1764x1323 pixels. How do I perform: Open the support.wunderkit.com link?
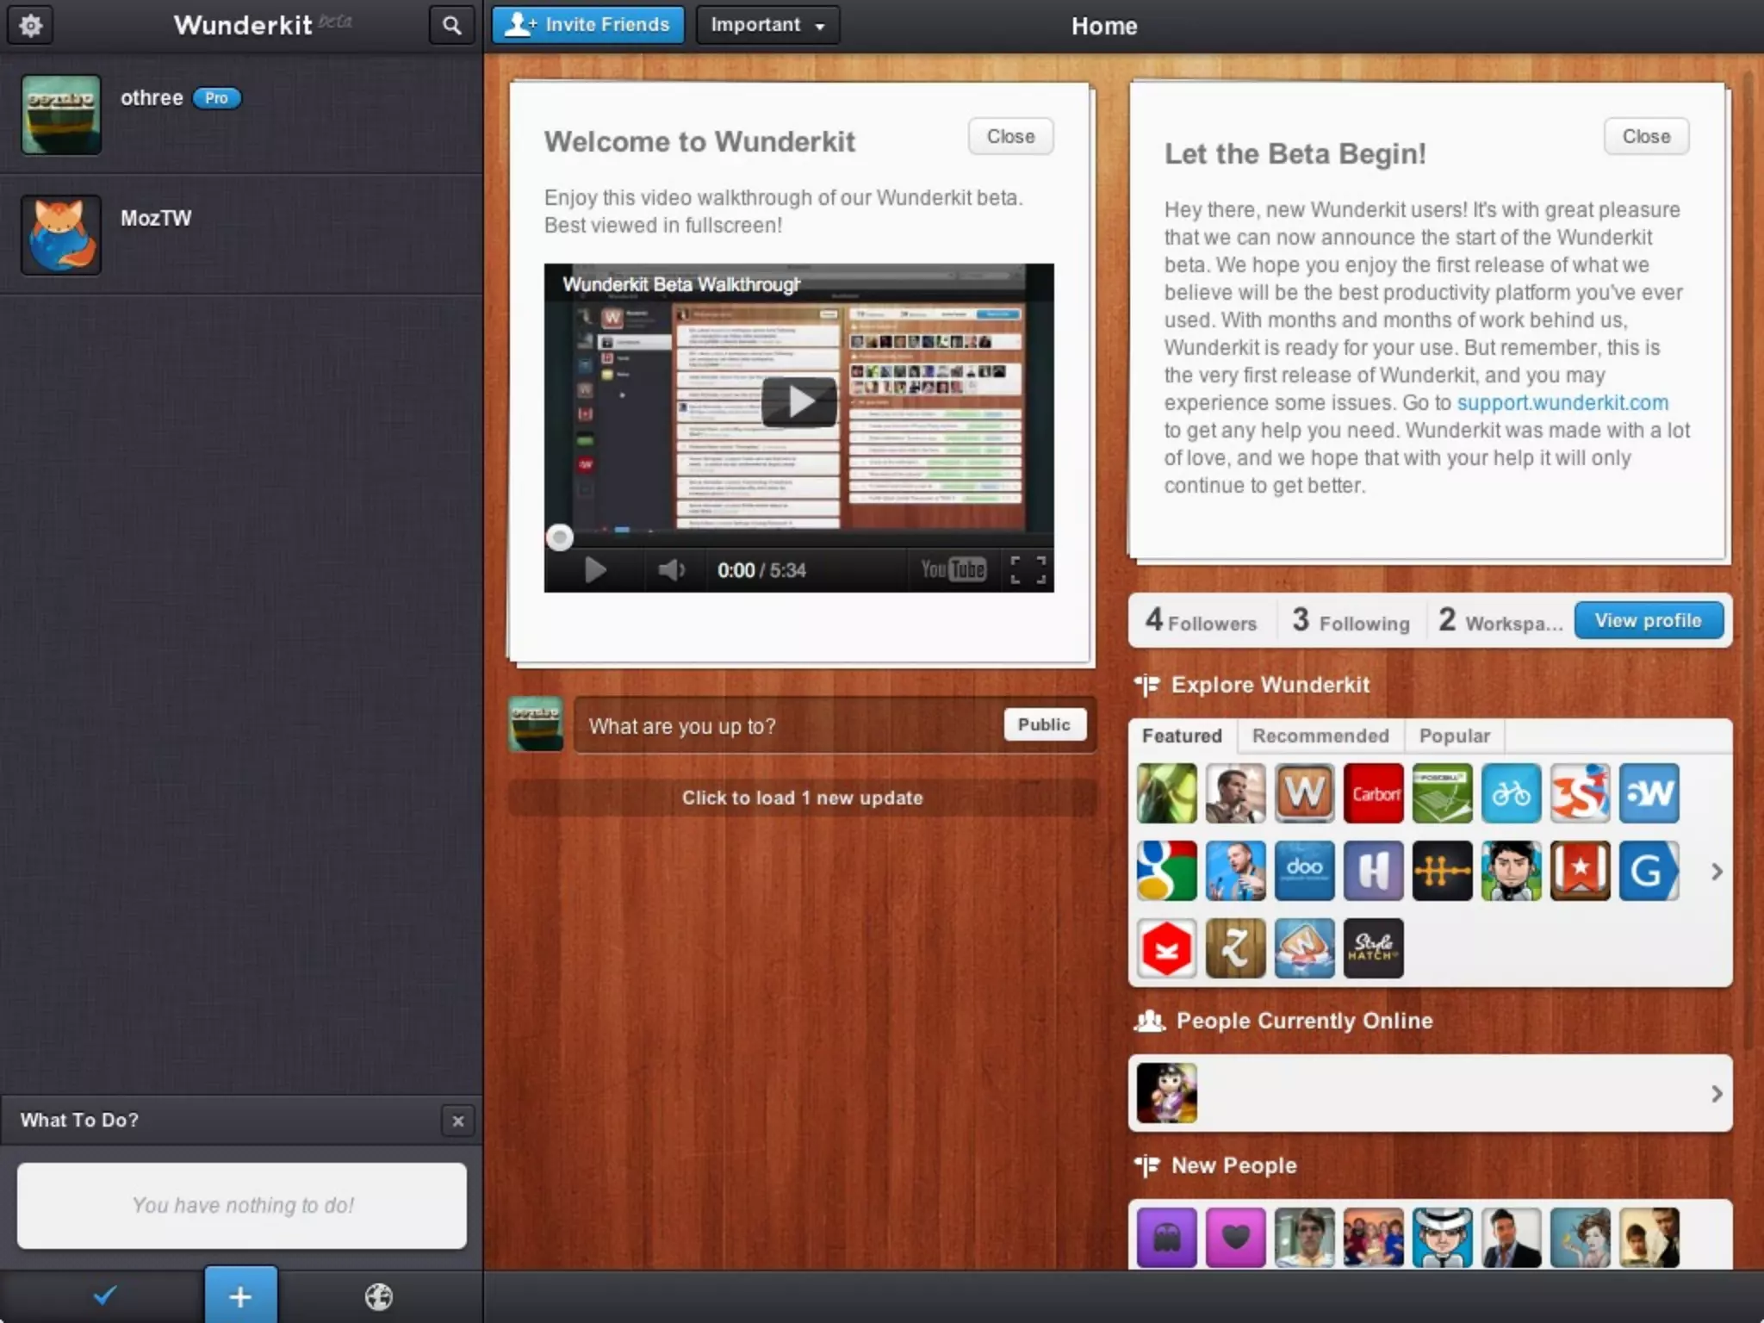(1562, 402)
